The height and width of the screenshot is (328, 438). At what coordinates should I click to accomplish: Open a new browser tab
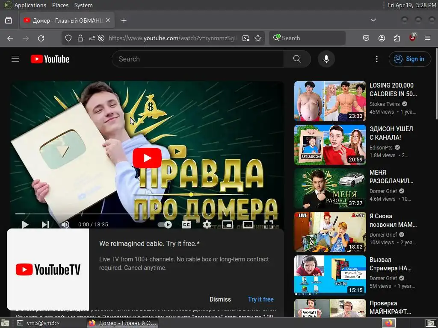[x=124, y=20]
